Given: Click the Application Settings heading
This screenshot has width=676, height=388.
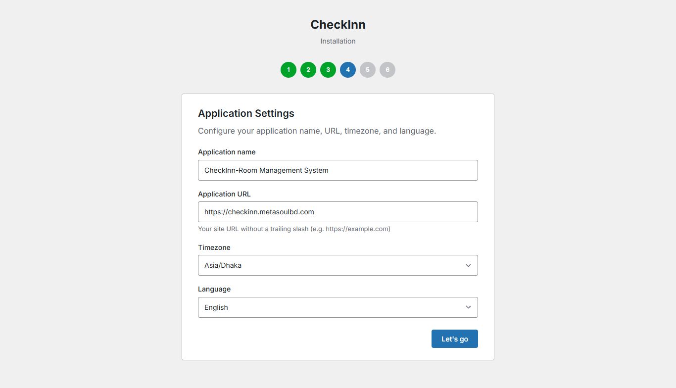Looking at the screenshot, I should (246, 113).
